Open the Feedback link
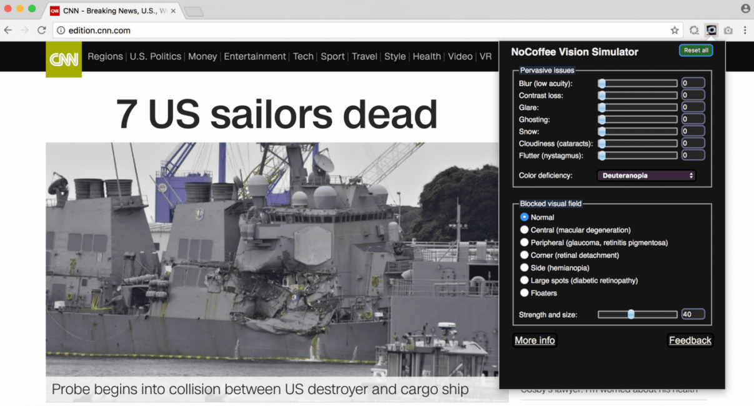This screenshot has width=754, height=406. [x=690, y=340]
